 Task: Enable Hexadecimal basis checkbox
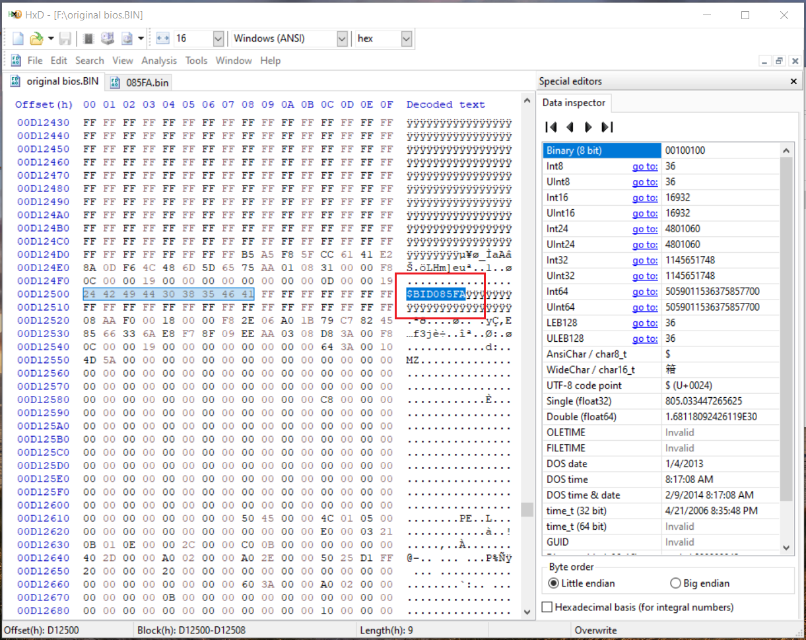coord(547,607)
